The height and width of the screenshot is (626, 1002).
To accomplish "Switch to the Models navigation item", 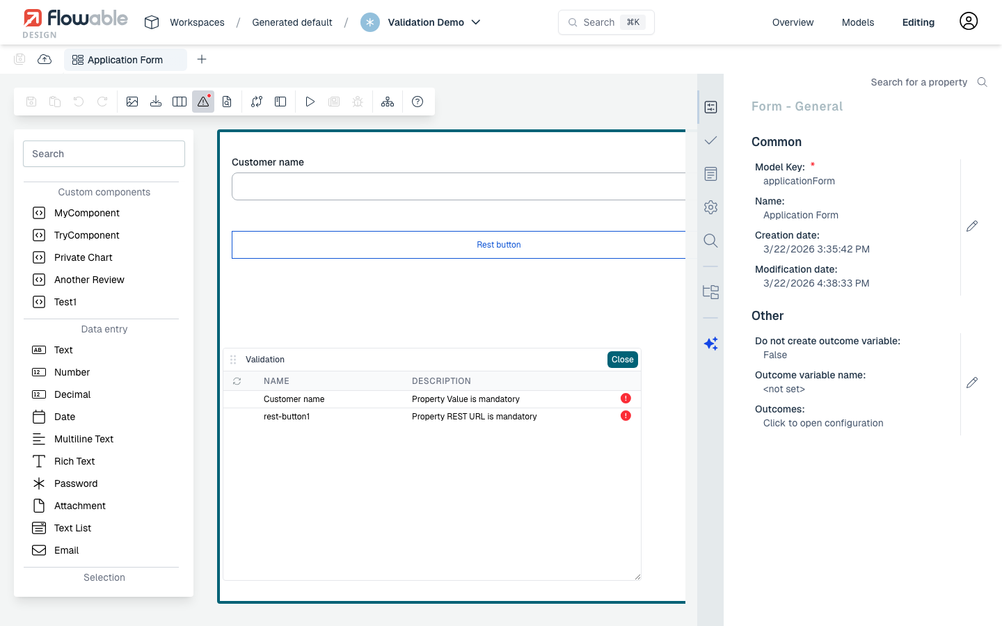I will coord(857,22).
